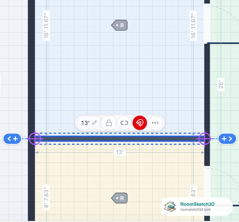Click the upper room 'R' label tag
The image size is (239, 222).
click(x=119, y=25)
